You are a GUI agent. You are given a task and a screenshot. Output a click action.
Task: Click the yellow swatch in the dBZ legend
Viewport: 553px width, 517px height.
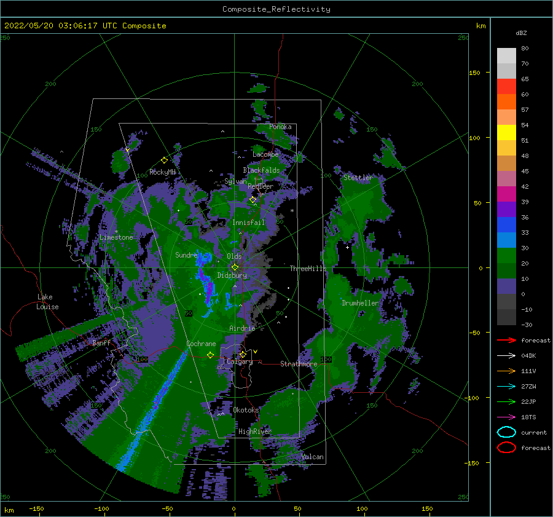click(506, 132)
